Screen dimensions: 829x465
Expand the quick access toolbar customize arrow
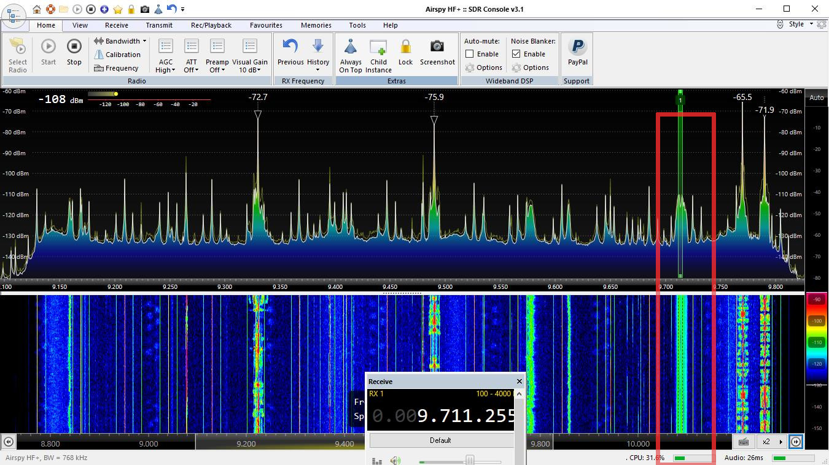pyautogui.click(x=183, y=9)
